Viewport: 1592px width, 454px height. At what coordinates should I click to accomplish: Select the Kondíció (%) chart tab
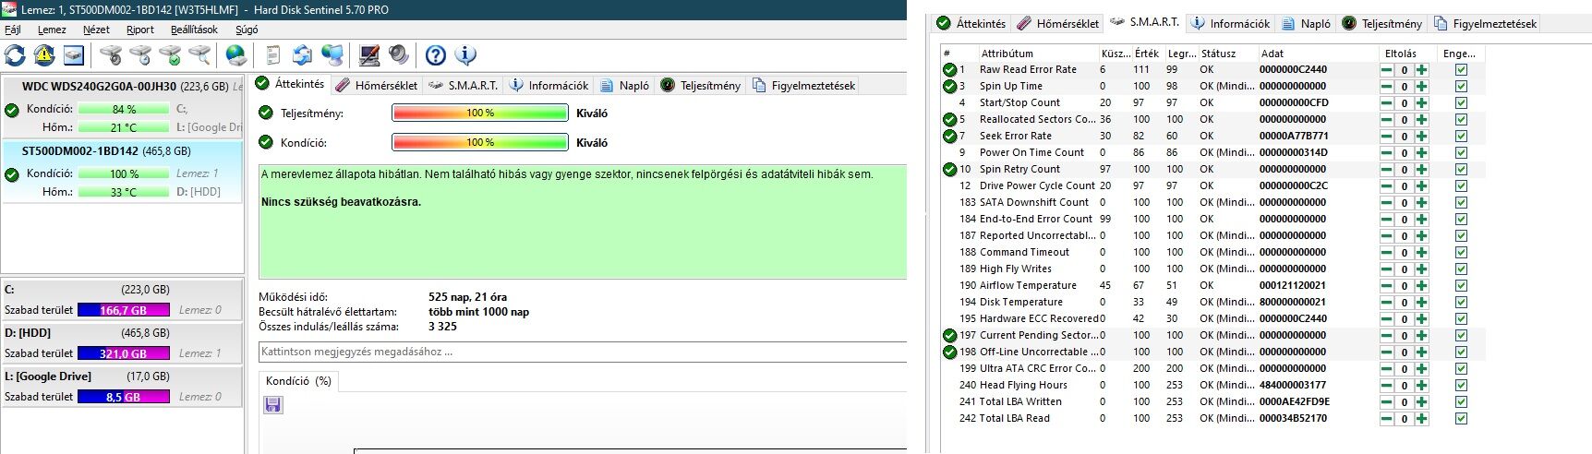pos(298,381)
